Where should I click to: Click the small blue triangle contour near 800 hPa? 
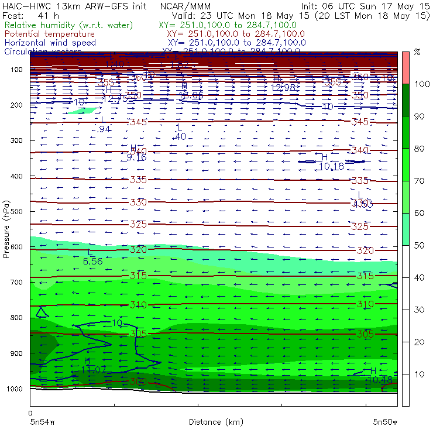(x=42, y=312)
